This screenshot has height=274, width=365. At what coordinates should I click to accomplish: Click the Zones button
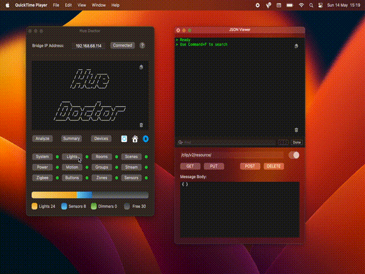102,178
